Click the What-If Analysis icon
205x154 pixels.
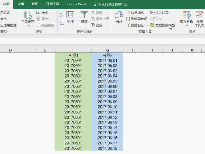coord(186,15)
